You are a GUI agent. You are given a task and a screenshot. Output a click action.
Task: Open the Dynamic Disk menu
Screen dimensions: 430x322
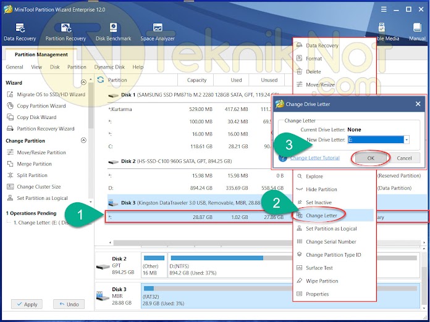[x=109, y=67]
